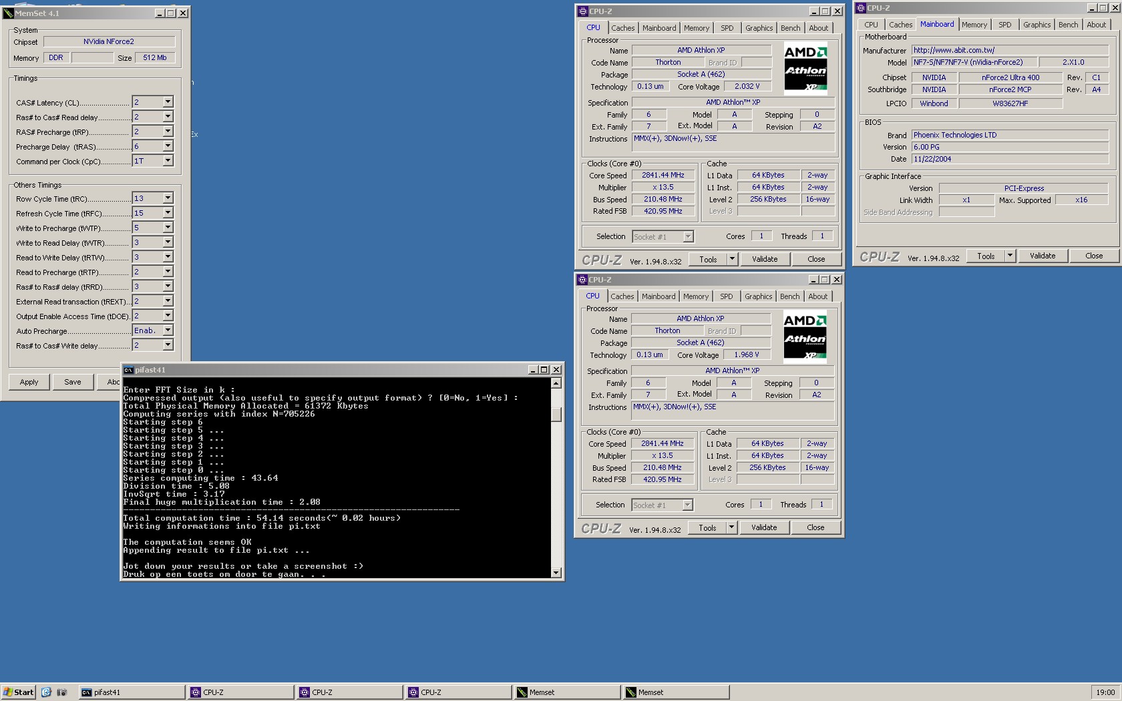Screen dimensions: 1122x701
Task: Expand Row Cycle Time (tRC) dropdown
Action: [x=168, y=198]
